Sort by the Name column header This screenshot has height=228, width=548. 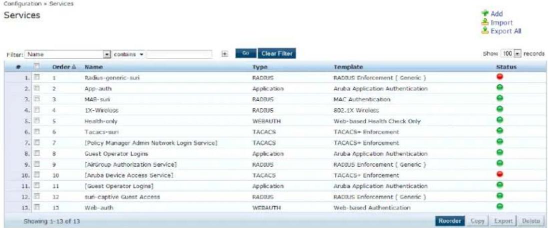coord(93,66)
